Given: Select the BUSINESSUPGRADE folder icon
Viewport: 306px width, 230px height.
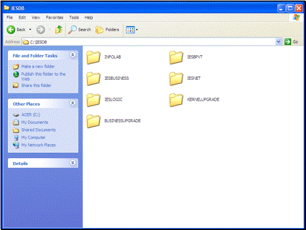Looking at the screenshot, I should (93, 121).
